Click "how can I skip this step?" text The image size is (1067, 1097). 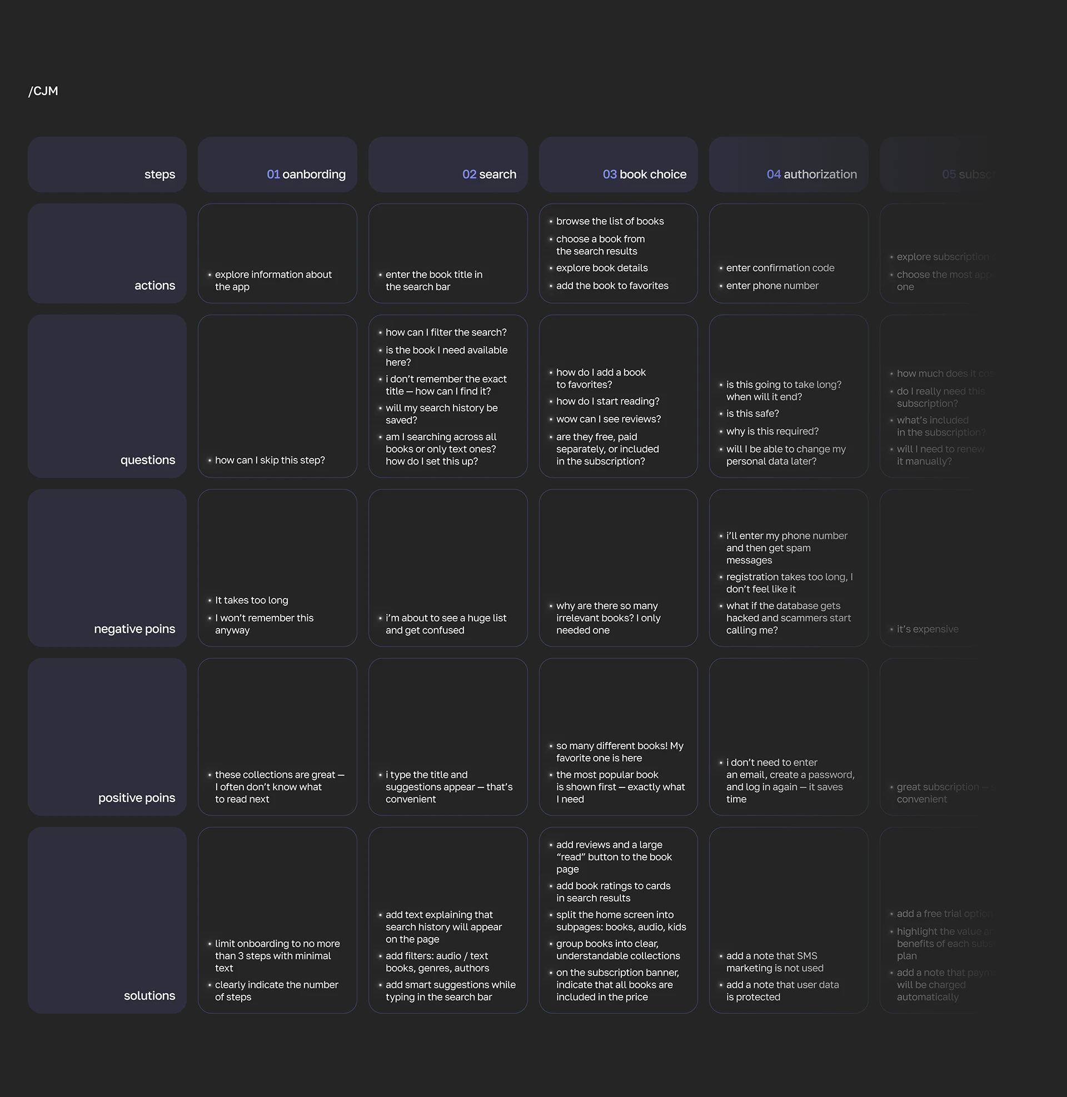270,460
